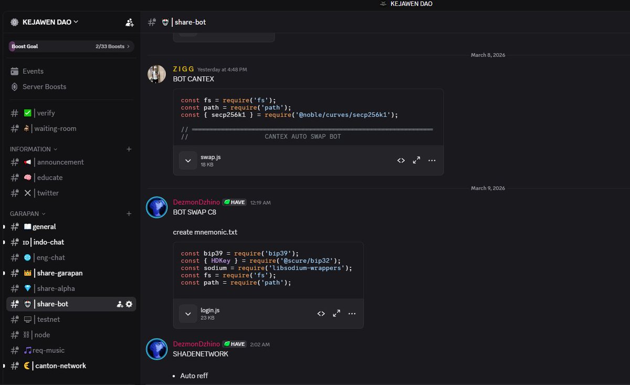630x385 pixels.
Task: Click the share-bot title in header
Action: point(191,23)
